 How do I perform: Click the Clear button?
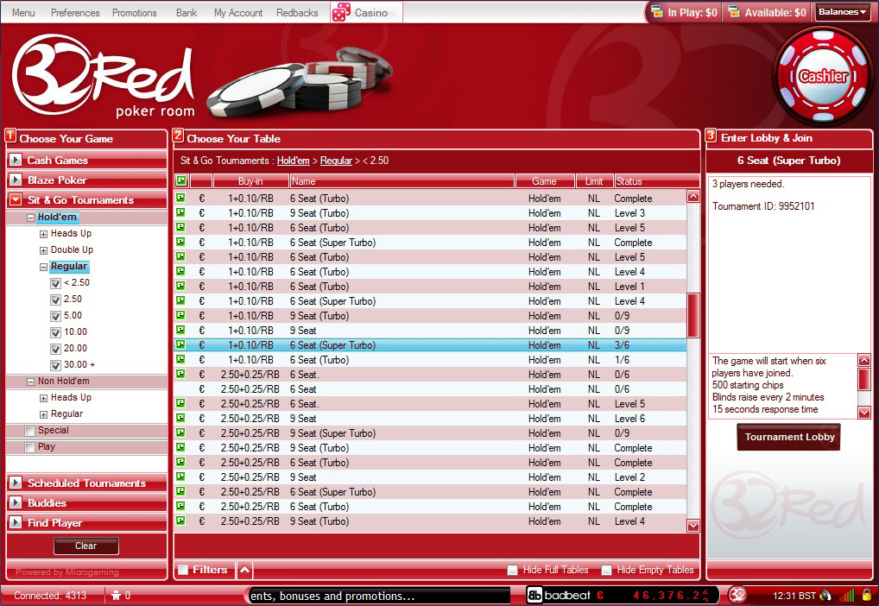click(85, 546)
